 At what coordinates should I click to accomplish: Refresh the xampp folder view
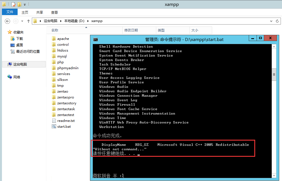coord(277,21)
